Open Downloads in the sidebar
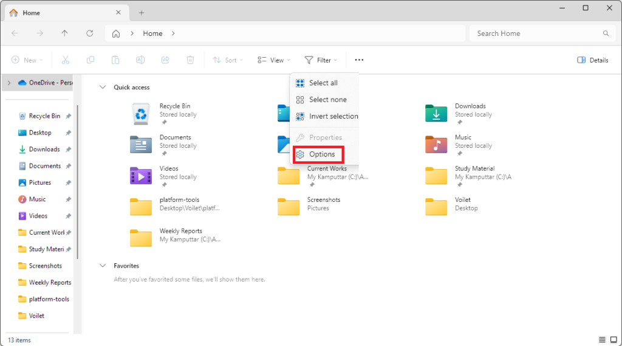 click(44, 149)
